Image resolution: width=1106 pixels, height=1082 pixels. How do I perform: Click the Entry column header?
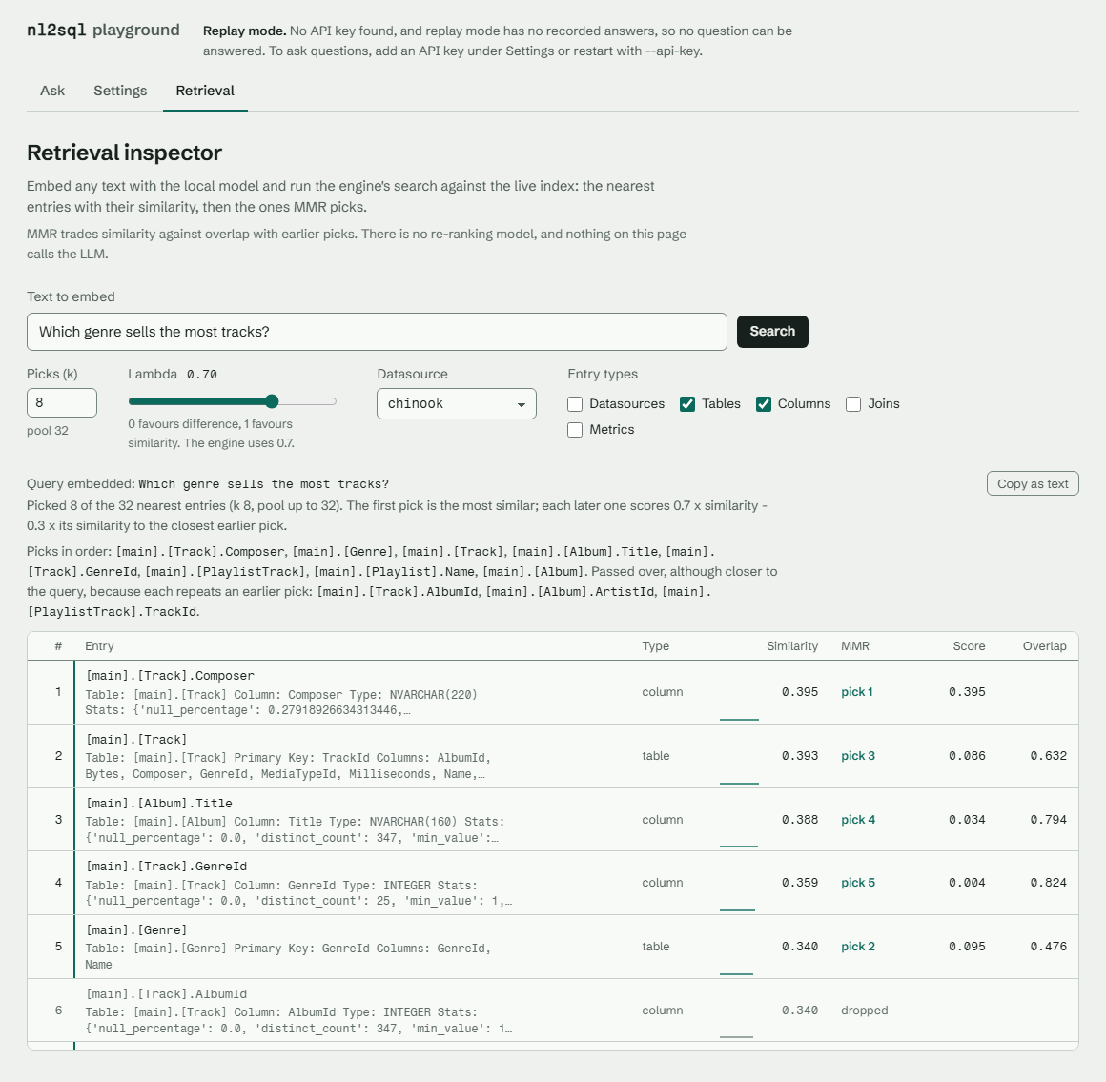(x=99, y=646)
